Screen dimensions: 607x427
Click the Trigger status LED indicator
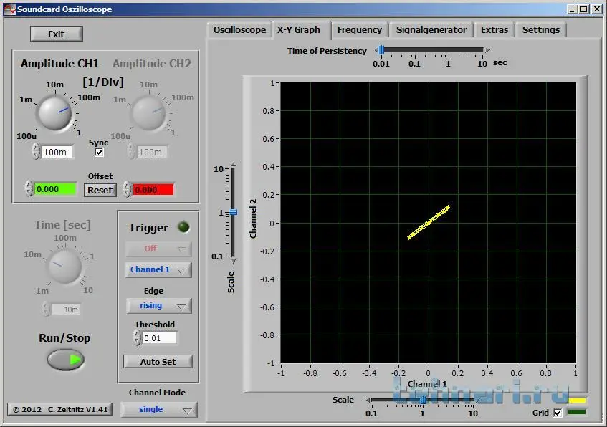click(x=183, y=228)
